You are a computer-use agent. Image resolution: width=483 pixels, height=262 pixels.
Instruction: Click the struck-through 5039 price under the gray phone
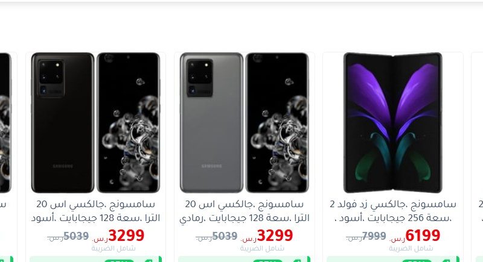(x=225, y=236)
